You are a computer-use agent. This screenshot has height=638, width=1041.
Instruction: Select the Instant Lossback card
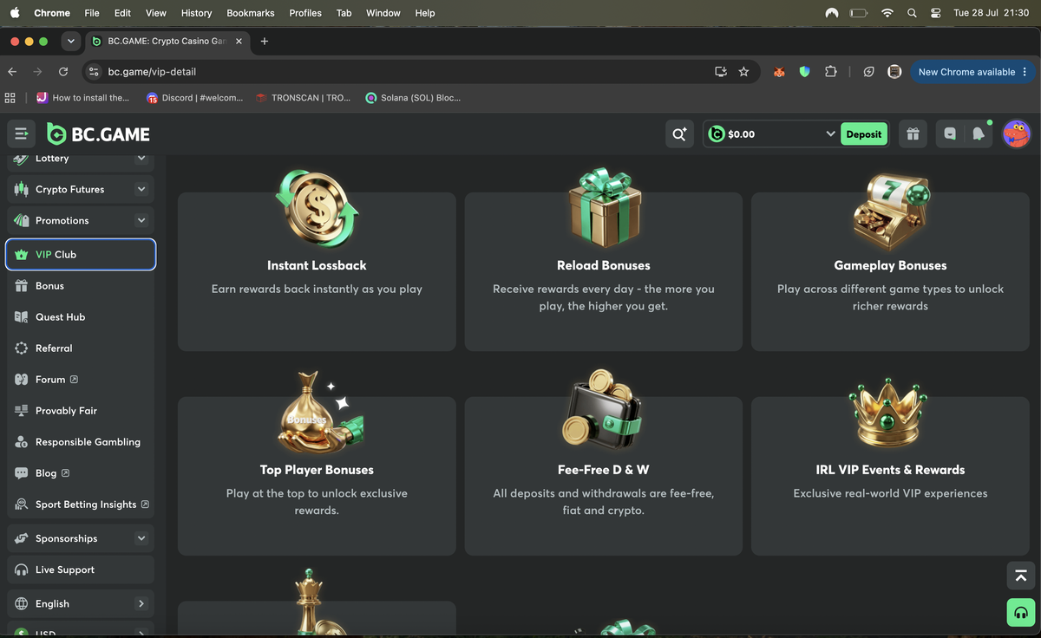coord(317,271)
